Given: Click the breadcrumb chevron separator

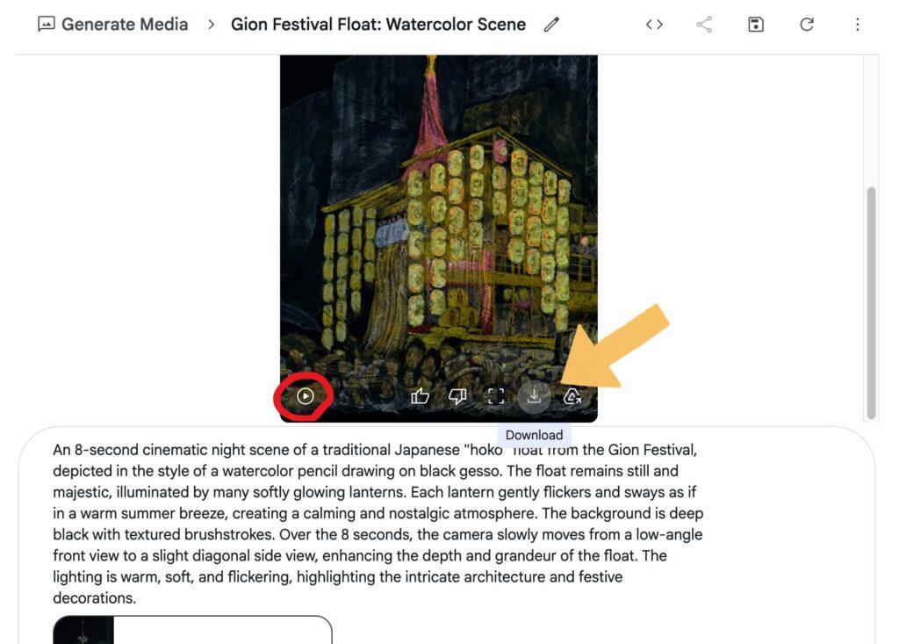Looking at the screenshot, I should click(211, 24).
